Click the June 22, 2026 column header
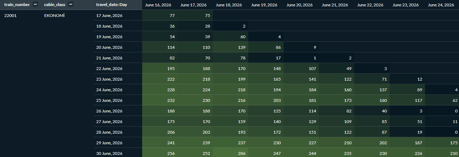The image size is (459, 157). pos(370,5)
